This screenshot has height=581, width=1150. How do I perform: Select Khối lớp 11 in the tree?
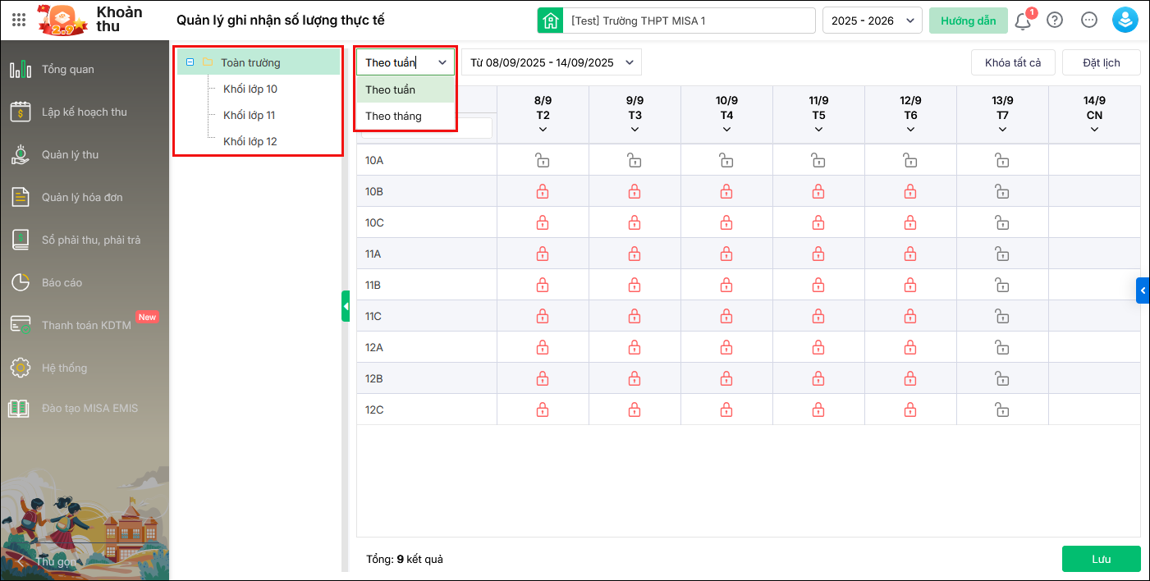[250, 116]
